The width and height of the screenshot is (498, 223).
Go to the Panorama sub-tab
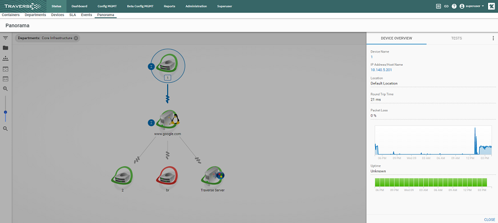[x=106, y=15]
